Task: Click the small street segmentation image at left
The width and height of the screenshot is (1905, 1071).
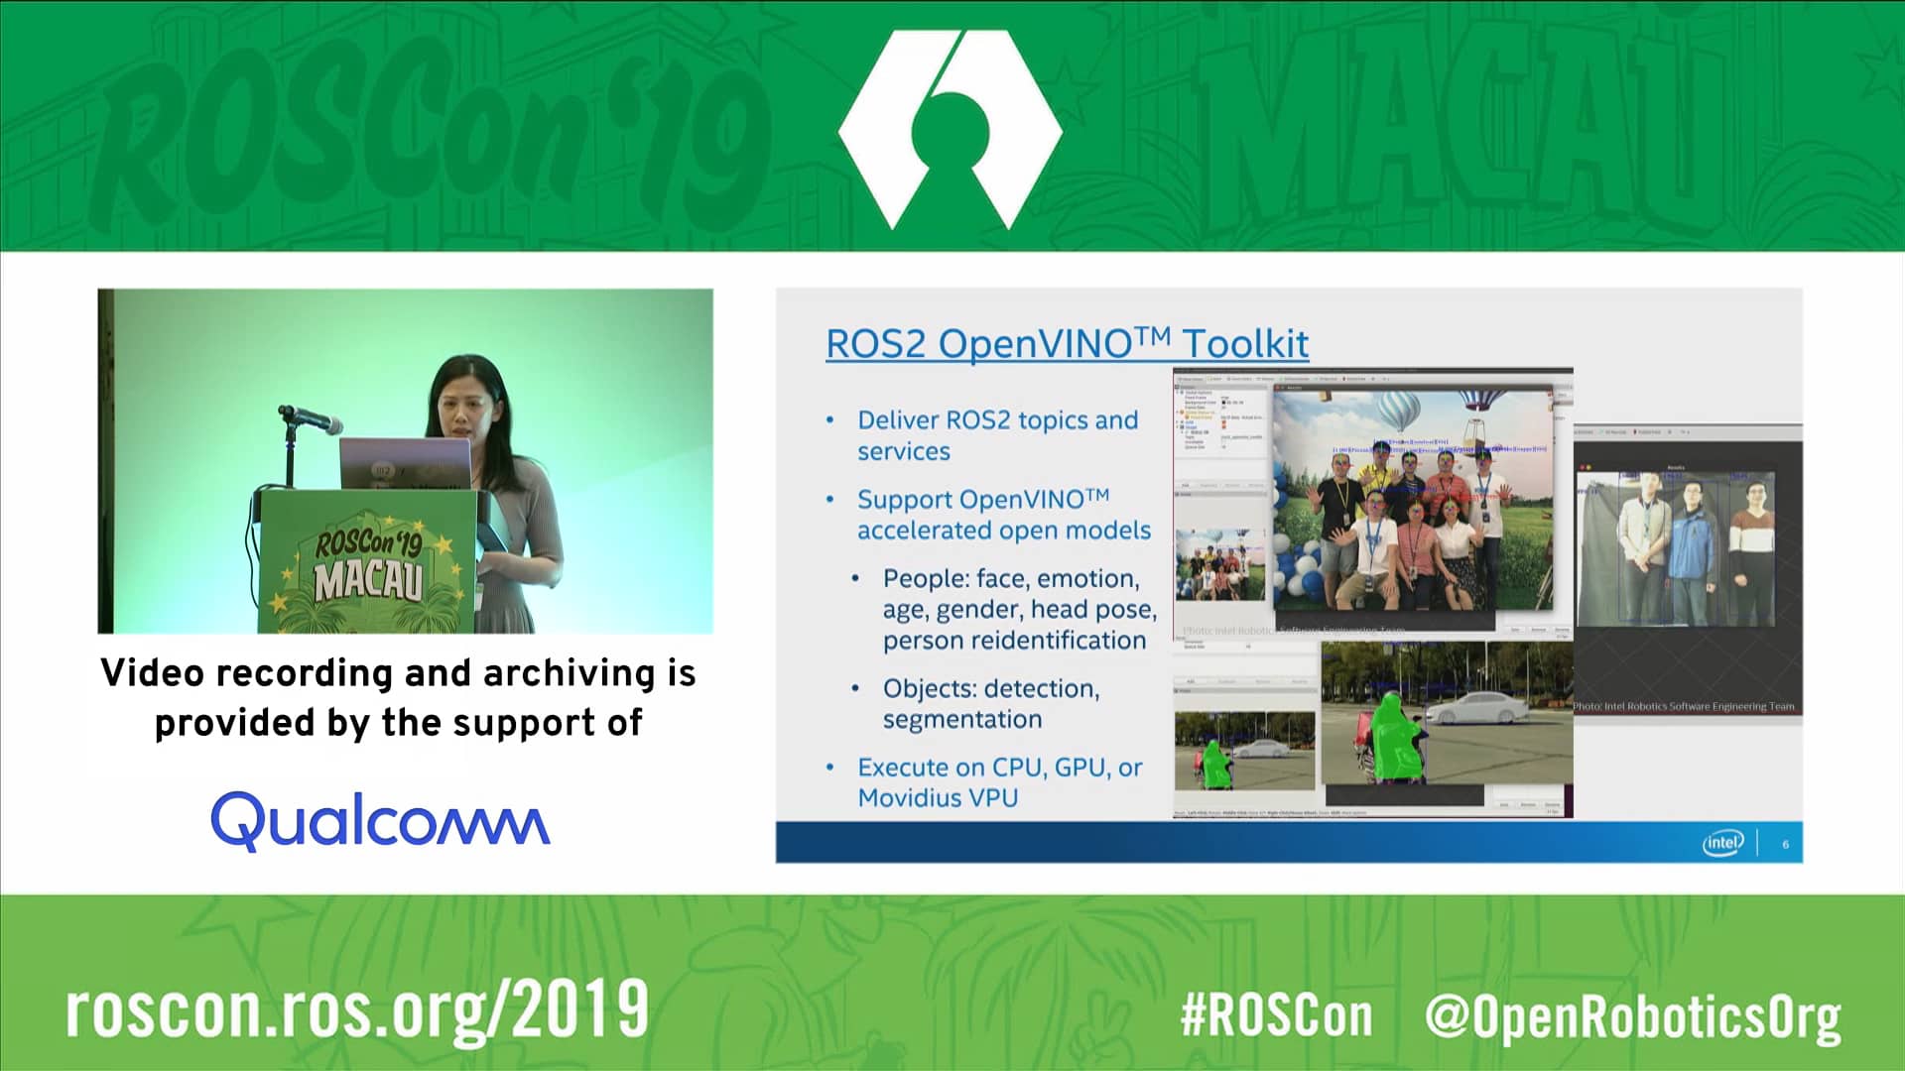Action: pyautogui.click(x=1244, y=751)
